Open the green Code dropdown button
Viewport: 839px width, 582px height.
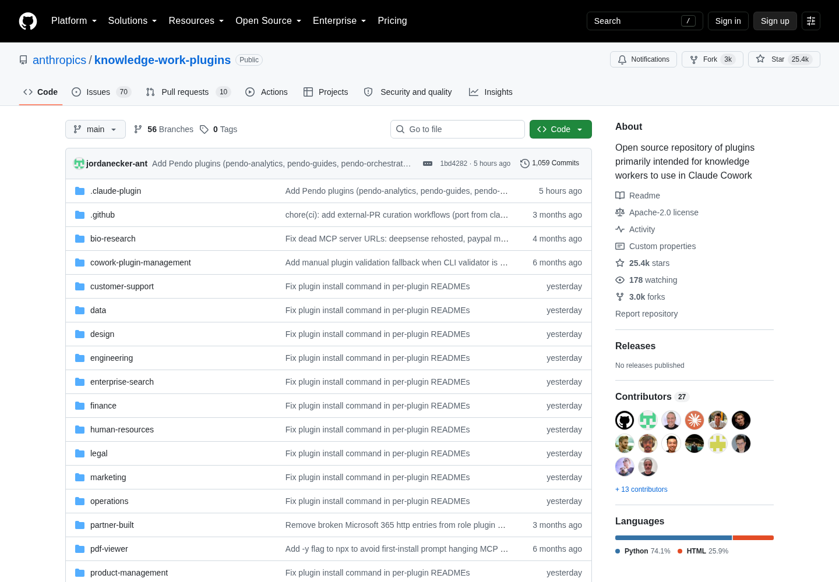tap(560, 129)
